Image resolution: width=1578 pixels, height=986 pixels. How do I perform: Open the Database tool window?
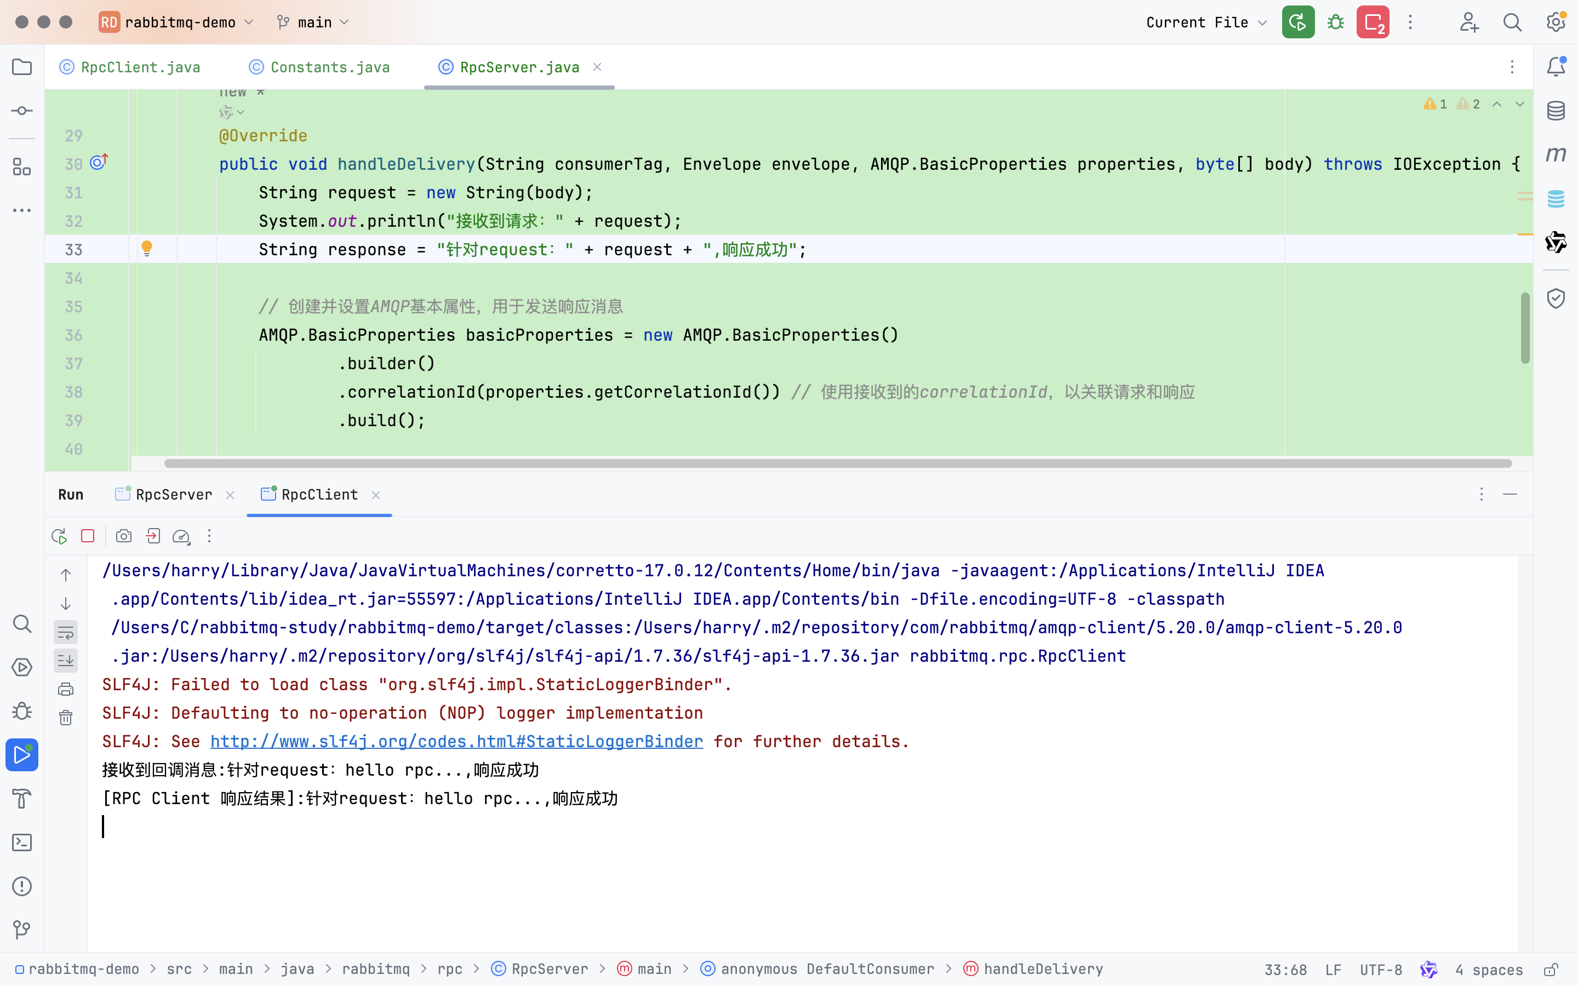tap(1556, 110)
